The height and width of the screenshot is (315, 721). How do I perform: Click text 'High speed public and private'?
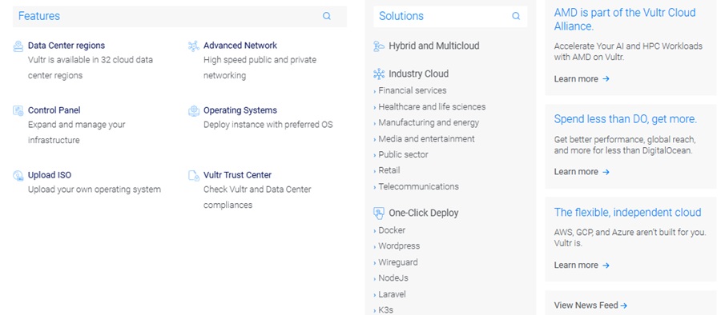(260, 60)
